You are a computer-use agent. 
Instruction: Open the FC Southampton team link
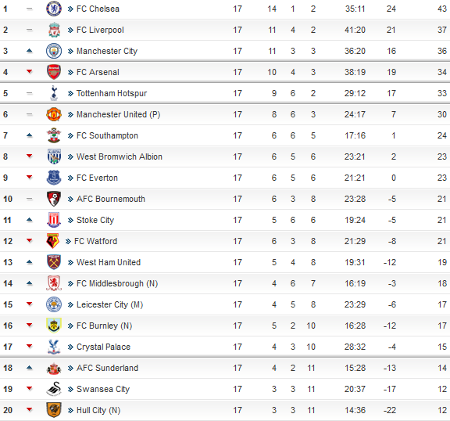point(107,135)
